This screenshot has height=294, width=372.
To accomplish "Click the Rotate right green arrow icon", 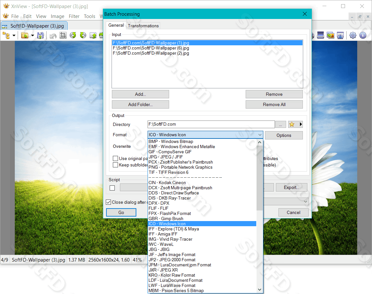I will point(83,35).
